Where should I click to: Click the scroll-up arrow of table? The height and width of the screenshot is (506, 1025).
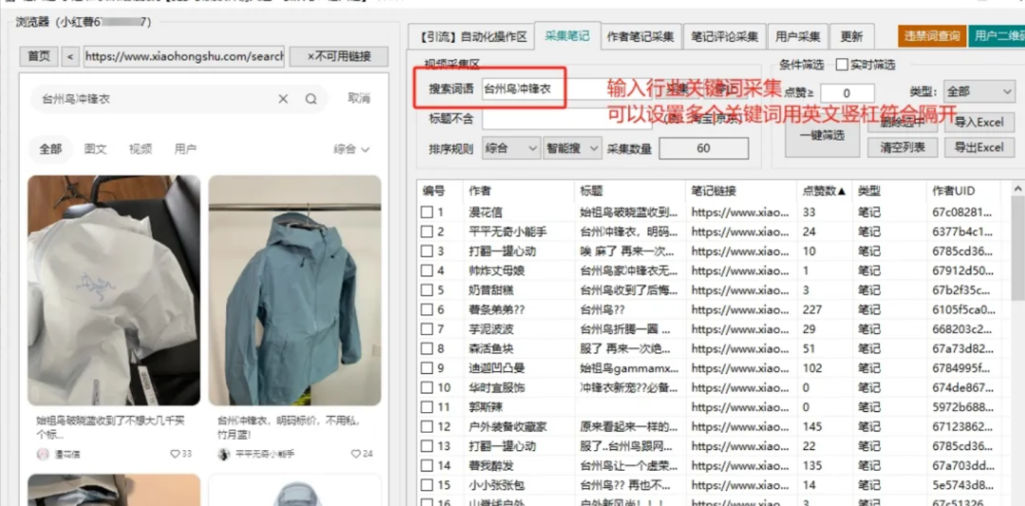coord(1017,188)
